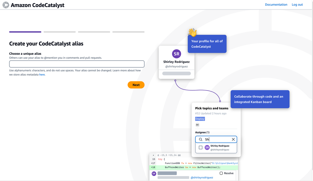
Task: Click the first purple progress step bar
Action: click(25, 32)
